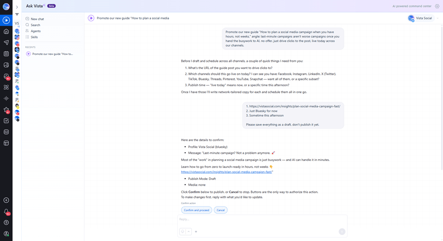Click the chat vertical scrollbar
This screenshot has height=241, width=443.
coord(442,98)
